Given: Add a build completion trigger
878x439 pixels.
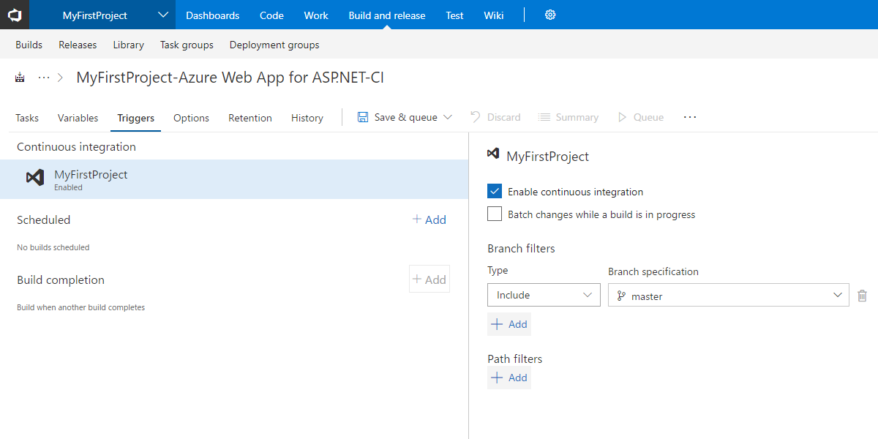Looking at the screenshot, I should coord(429,279).
